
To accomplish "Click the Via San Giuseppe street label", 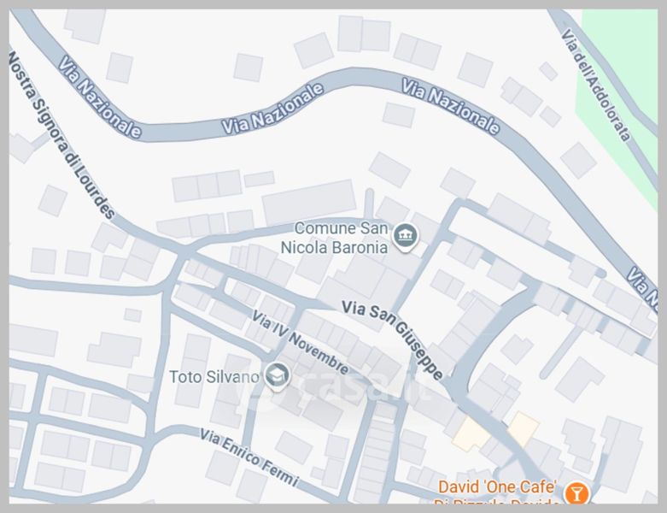I will 393,339.
